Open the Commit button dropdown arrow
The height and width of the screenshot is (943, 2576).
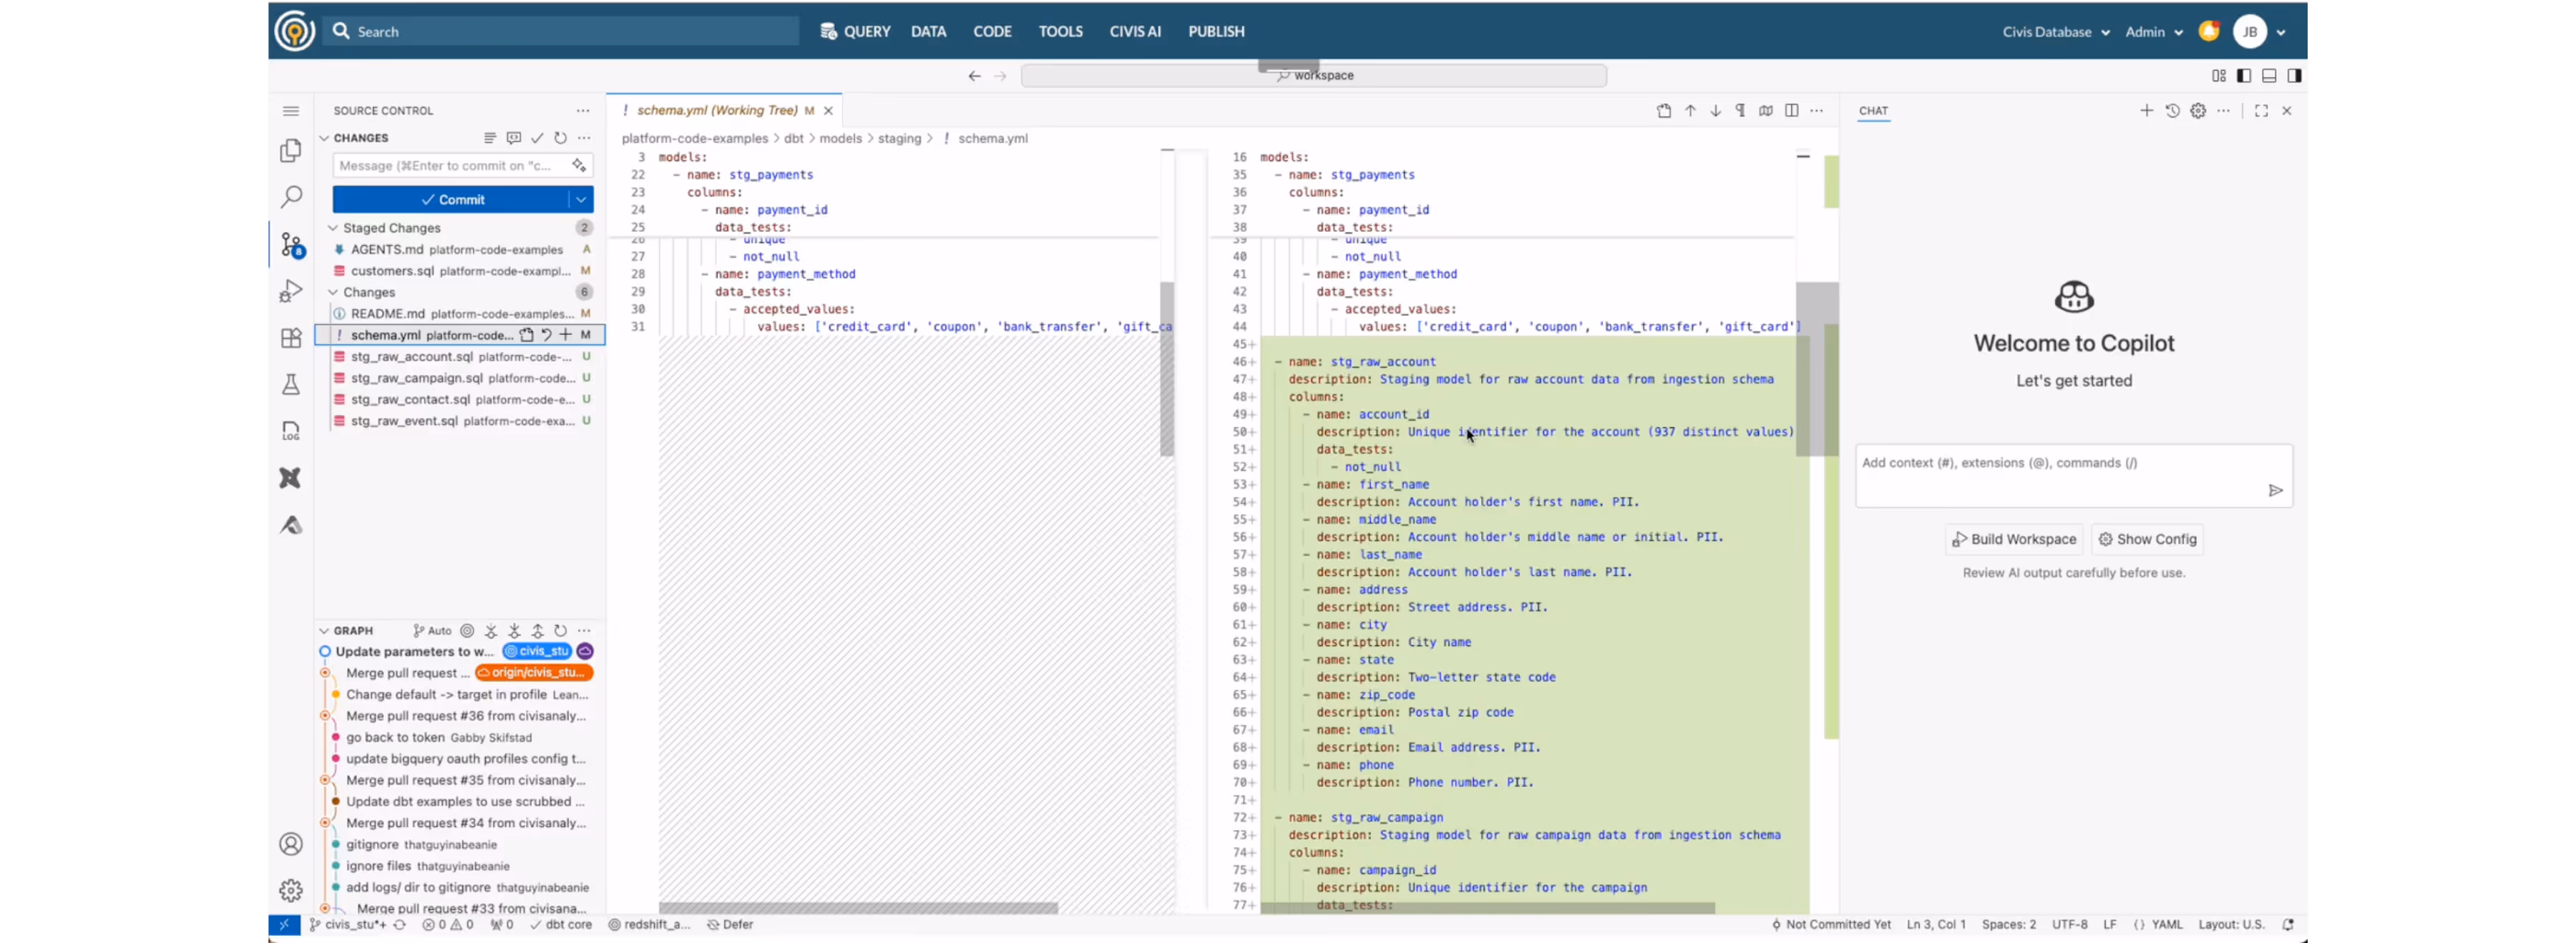pos(581,200)
